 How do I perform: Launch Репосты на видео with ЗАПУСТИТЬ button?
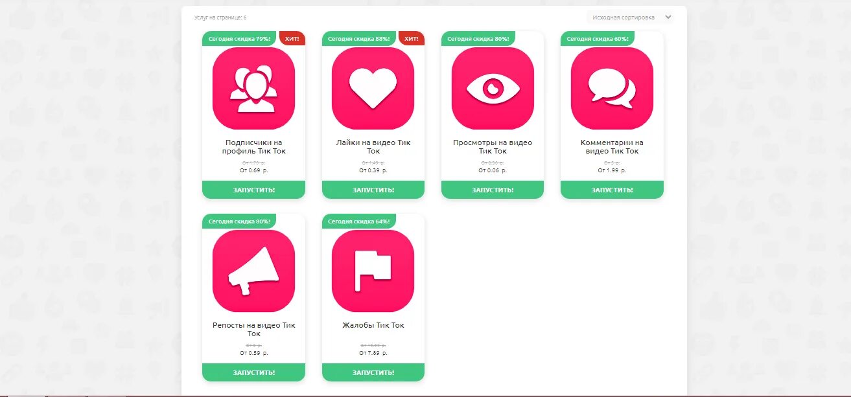point(253,372)
